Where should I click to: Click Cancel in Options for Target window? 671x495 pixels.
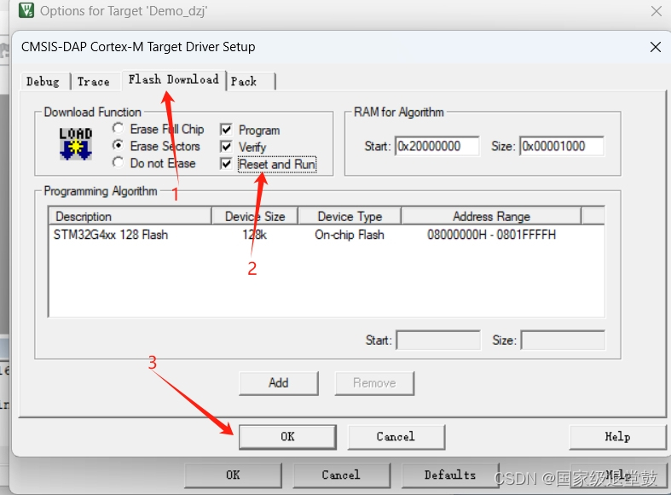pyautogui.click(x=341, y=475)
